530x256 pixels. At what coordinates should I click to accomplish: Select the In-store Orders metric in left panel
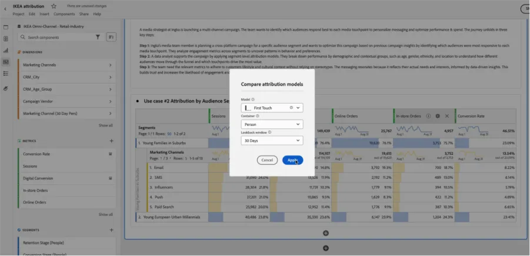(66, 191)
